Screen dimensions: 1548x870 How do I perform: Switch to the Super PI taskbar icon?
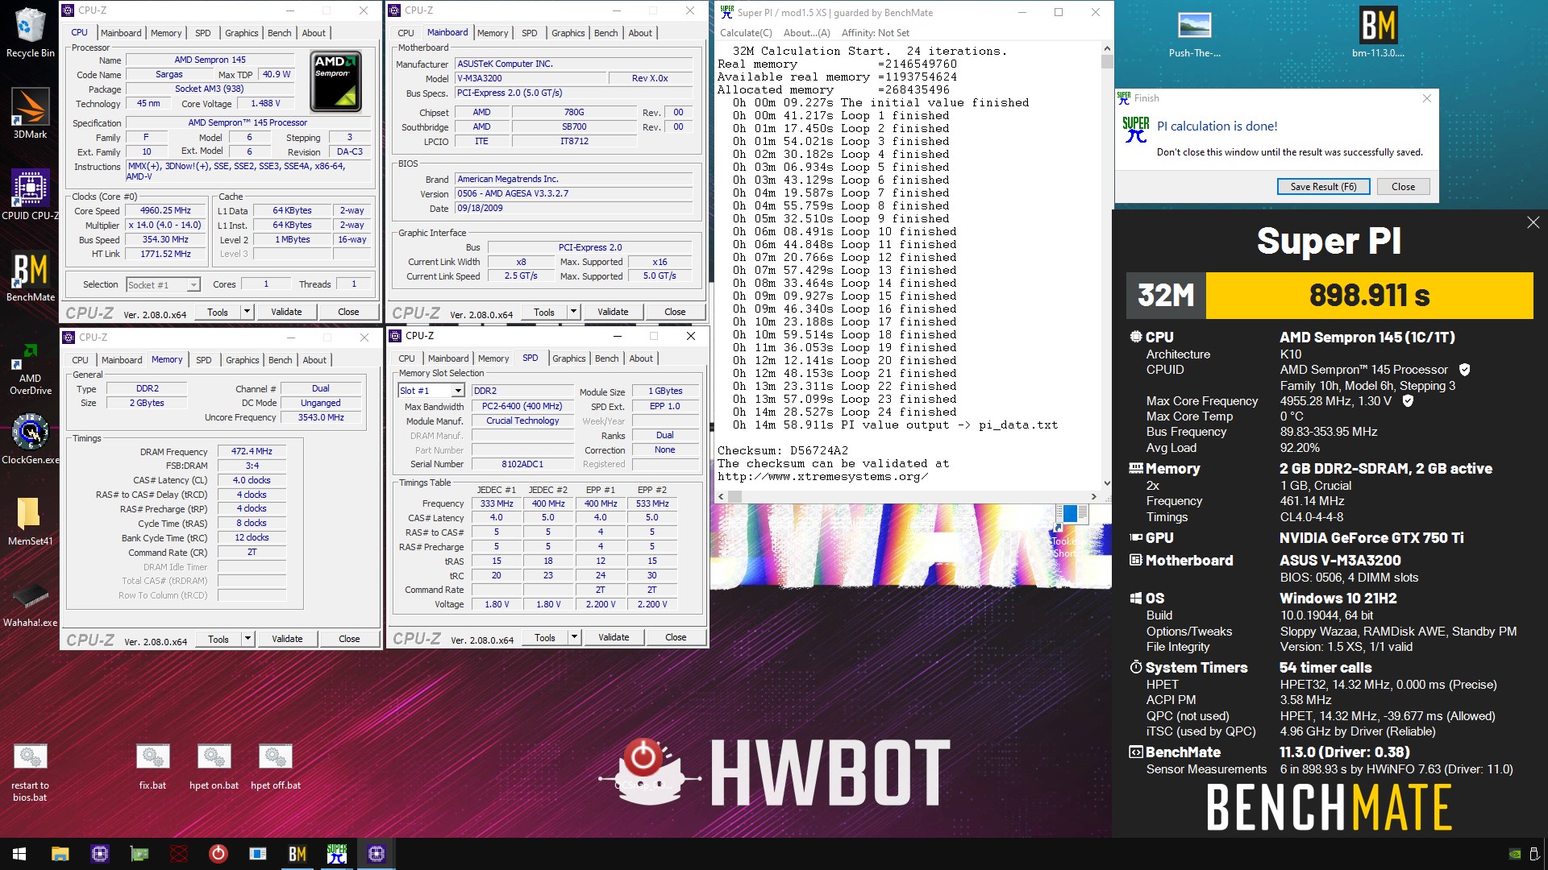click(336, 854)
